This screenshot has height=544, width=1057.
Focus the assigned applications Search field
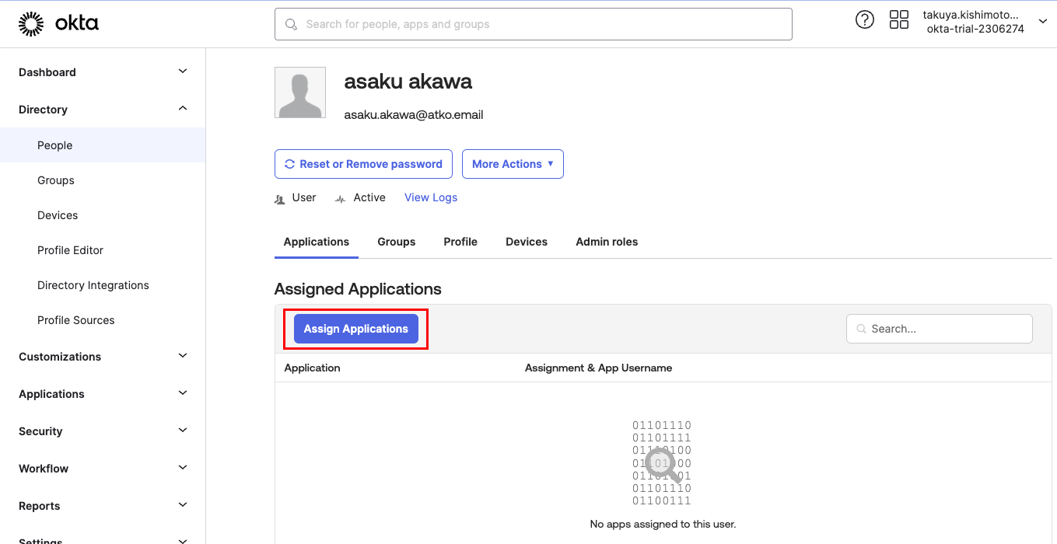[x=947, y=329]
